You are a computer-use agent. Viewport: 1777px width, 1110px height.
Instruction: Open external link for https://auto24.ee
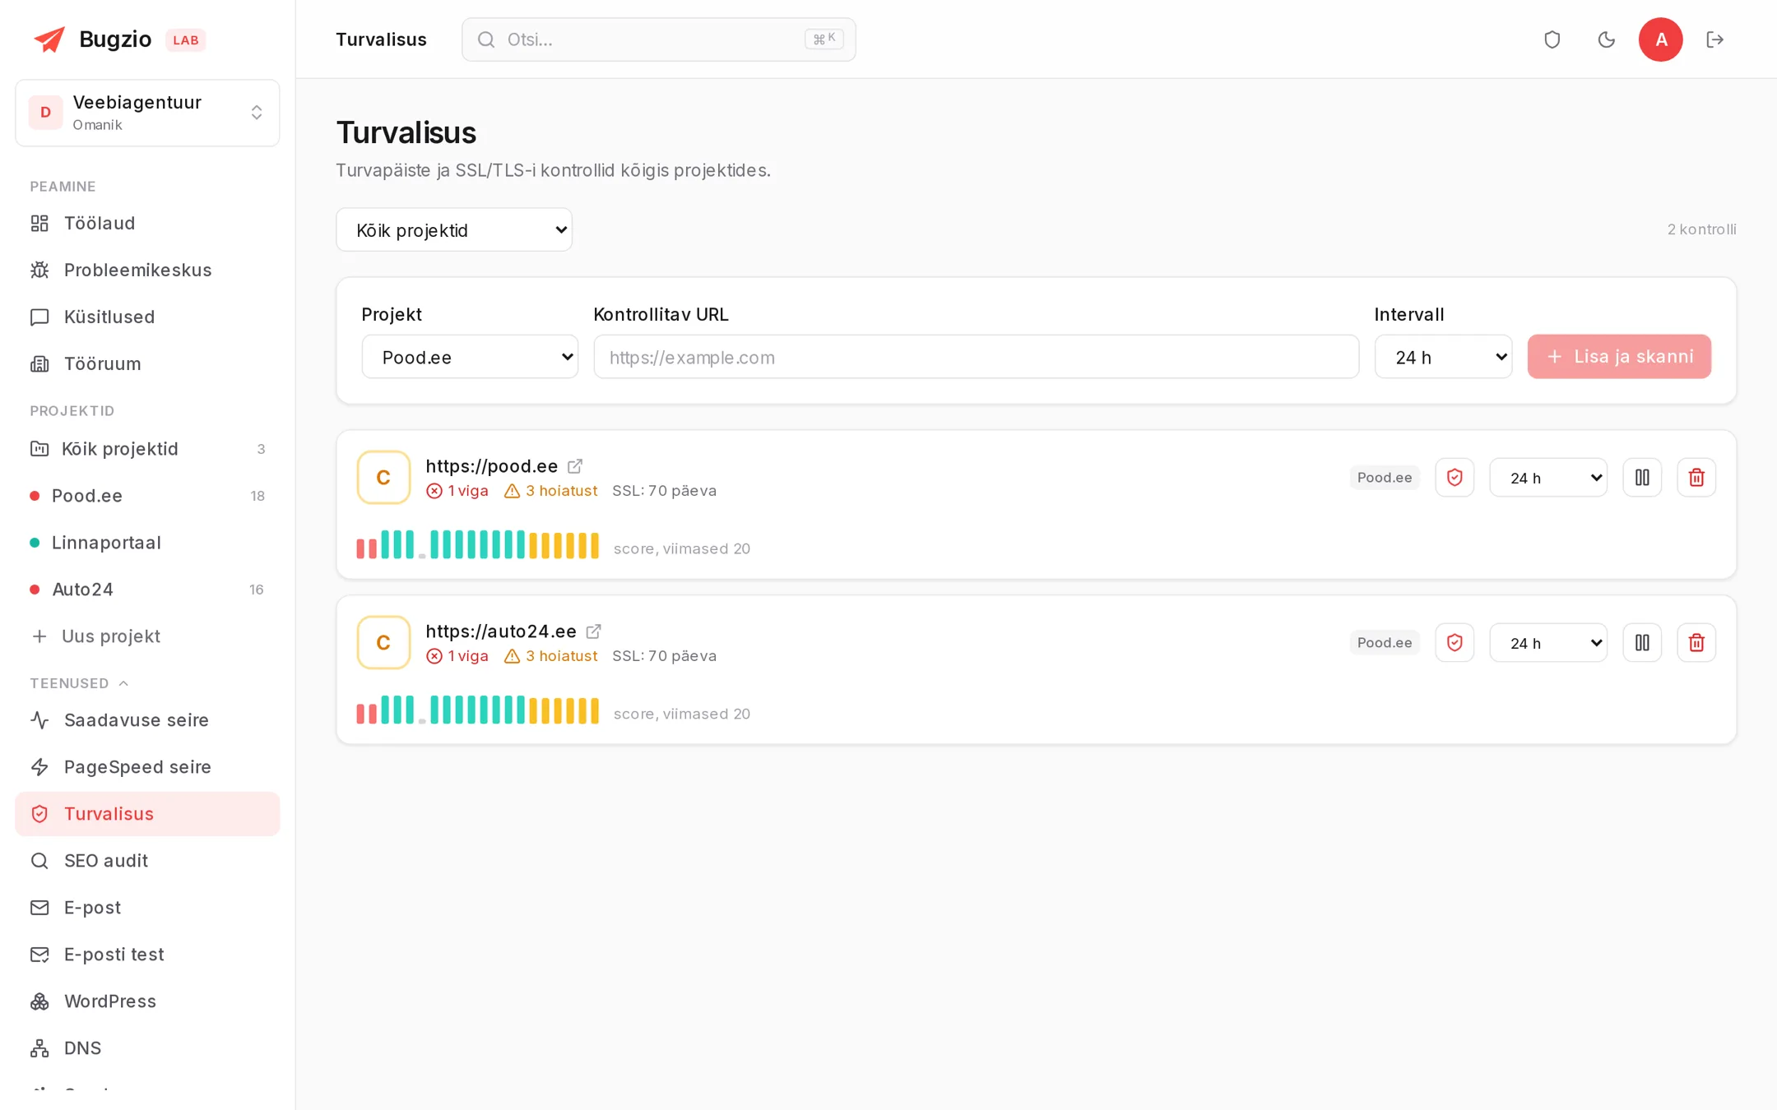(x=593, y=631)
